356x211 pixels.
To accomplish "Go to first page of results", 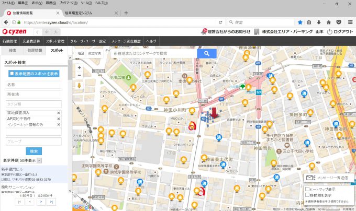I will tap(19, 202).
